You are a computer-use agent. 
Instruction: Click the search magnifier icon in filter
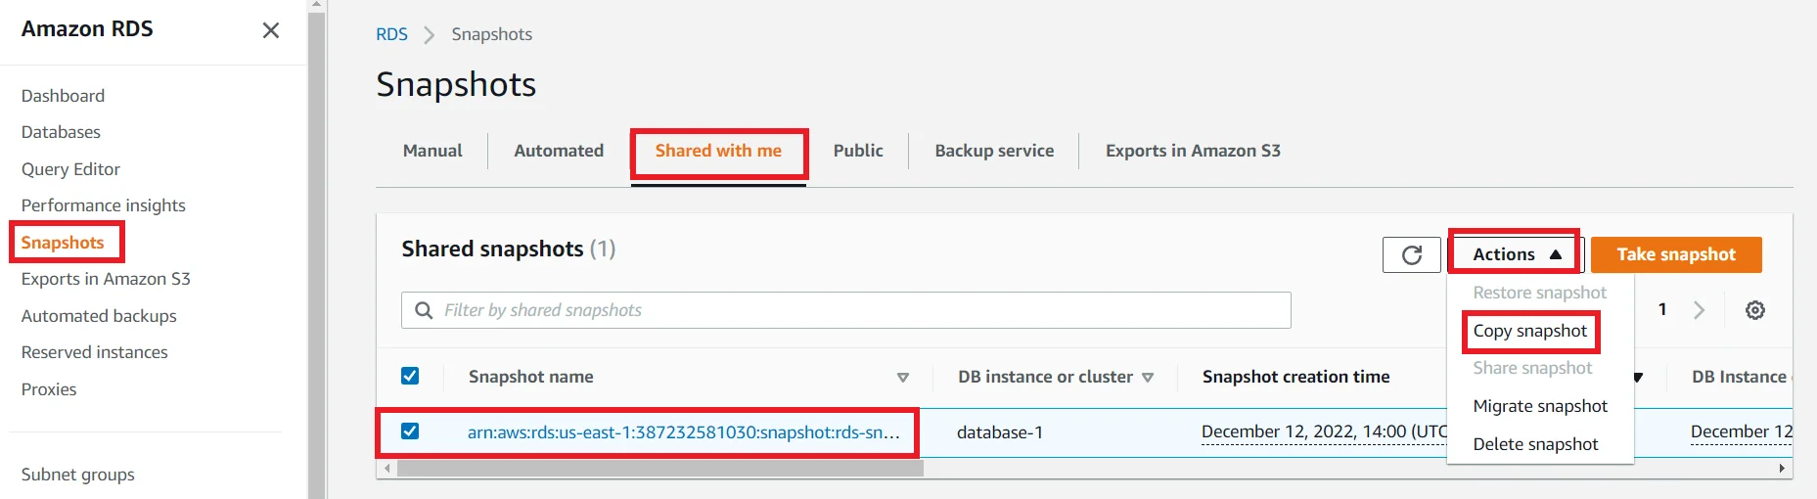[424, 310]
